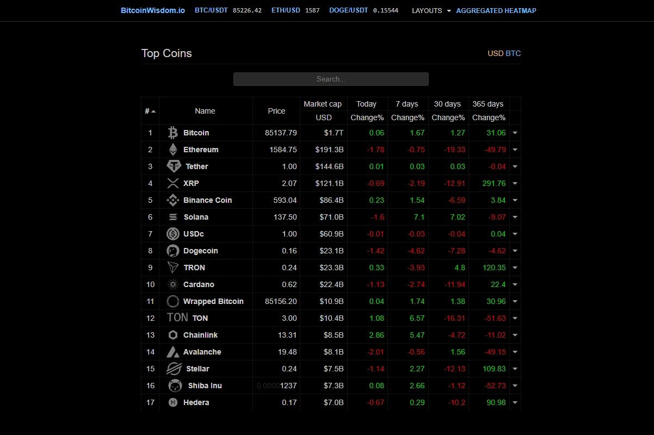Expand the Bitcoin row dropdown arrow
The image size is (654, 435).
[515, 133]
